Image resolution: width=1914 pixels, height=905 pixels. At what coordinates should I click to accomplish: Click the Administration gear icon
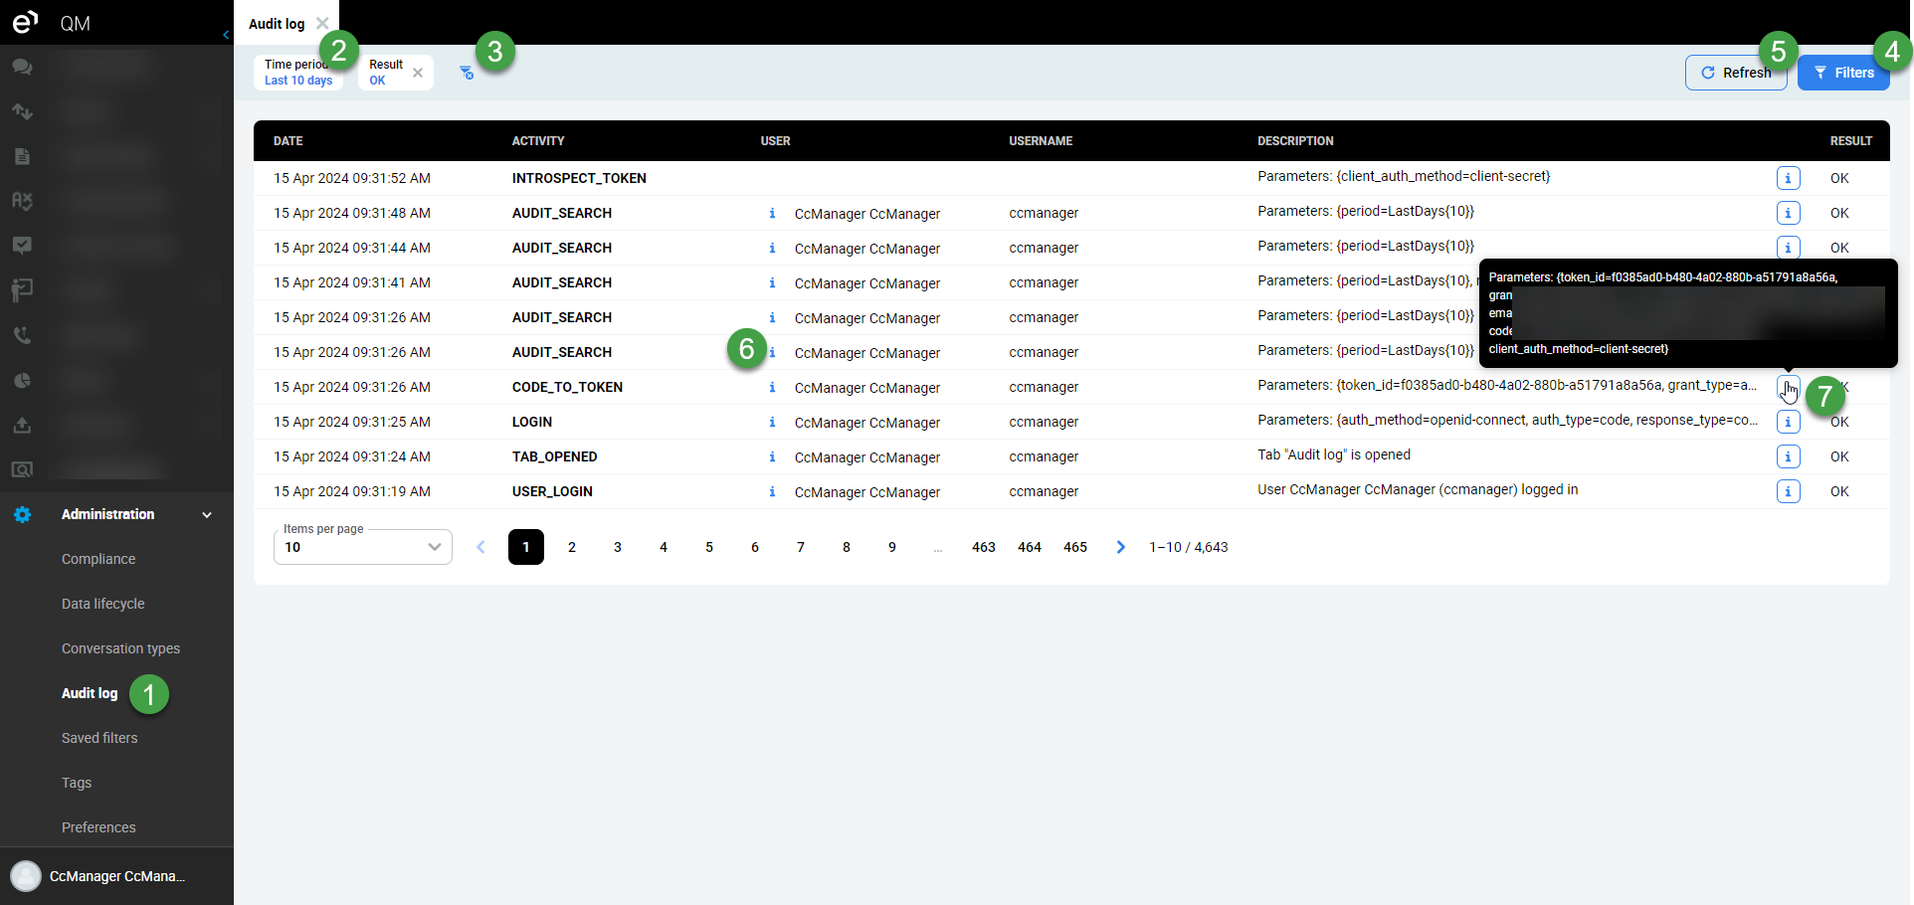[x=22, y=514]
